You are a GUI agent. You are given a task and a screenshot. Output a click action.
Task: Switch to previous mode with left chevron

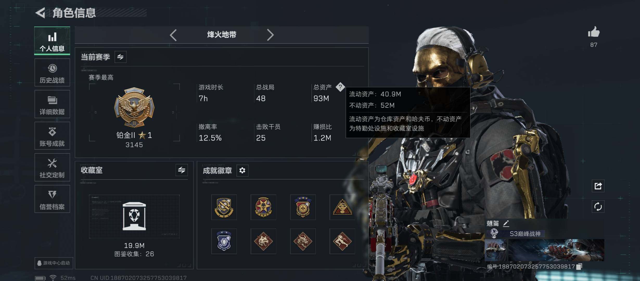click(173, 35)
